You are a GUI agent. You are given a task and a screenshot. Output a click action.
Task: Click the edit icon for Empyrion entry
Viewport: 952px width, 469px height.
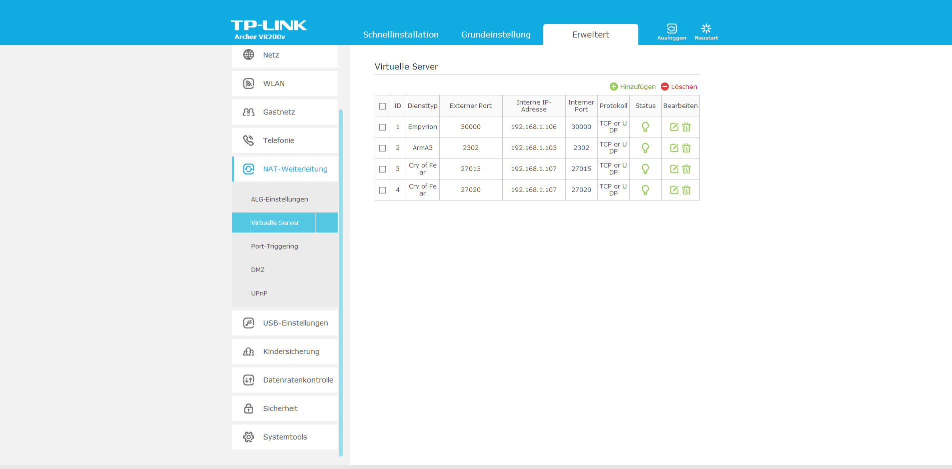point(674,127)
